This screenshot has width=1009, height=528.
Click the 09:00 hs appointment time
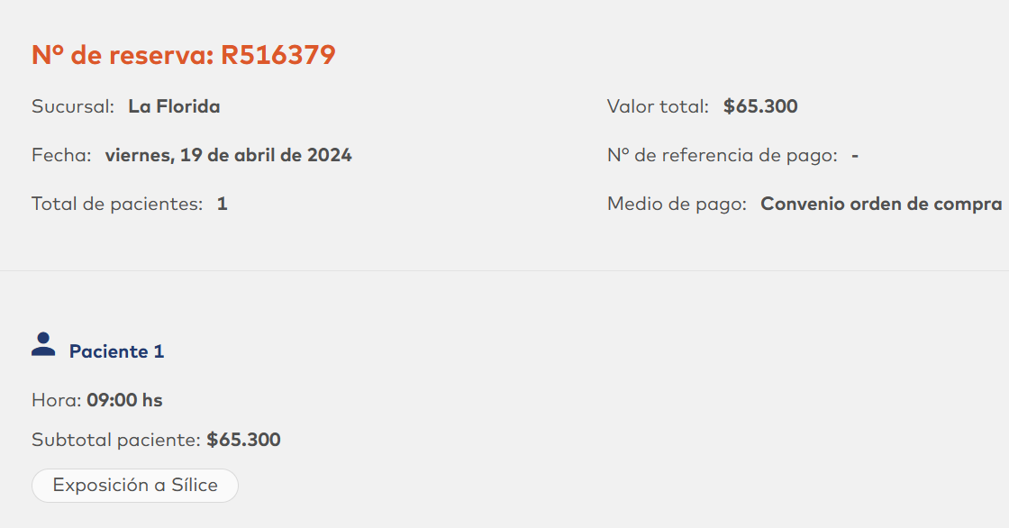[x=124, y=400]
